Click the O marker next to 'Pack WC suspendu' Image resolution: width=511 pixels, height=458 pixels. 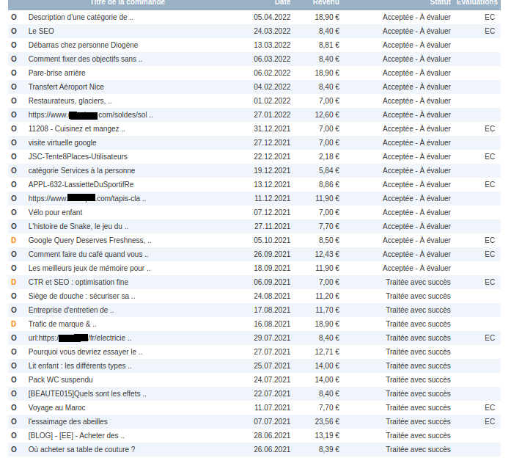[x=14, y=379]
